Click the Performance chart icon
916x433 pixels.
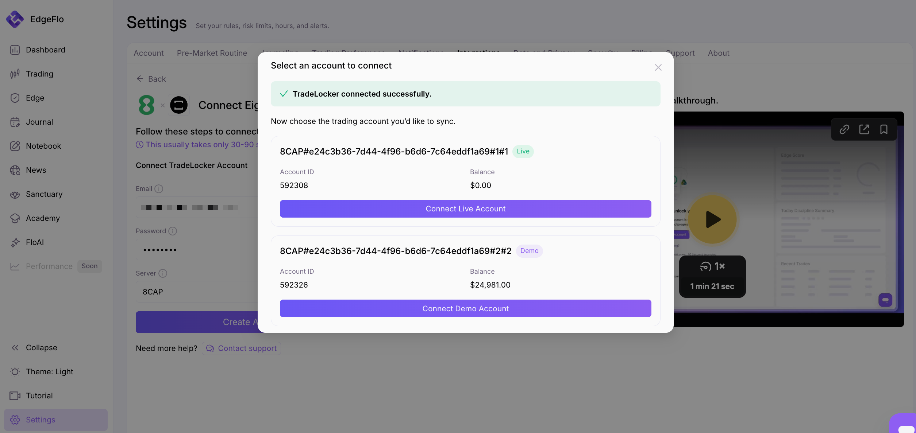pyautogui.click(x=15, y=266)
